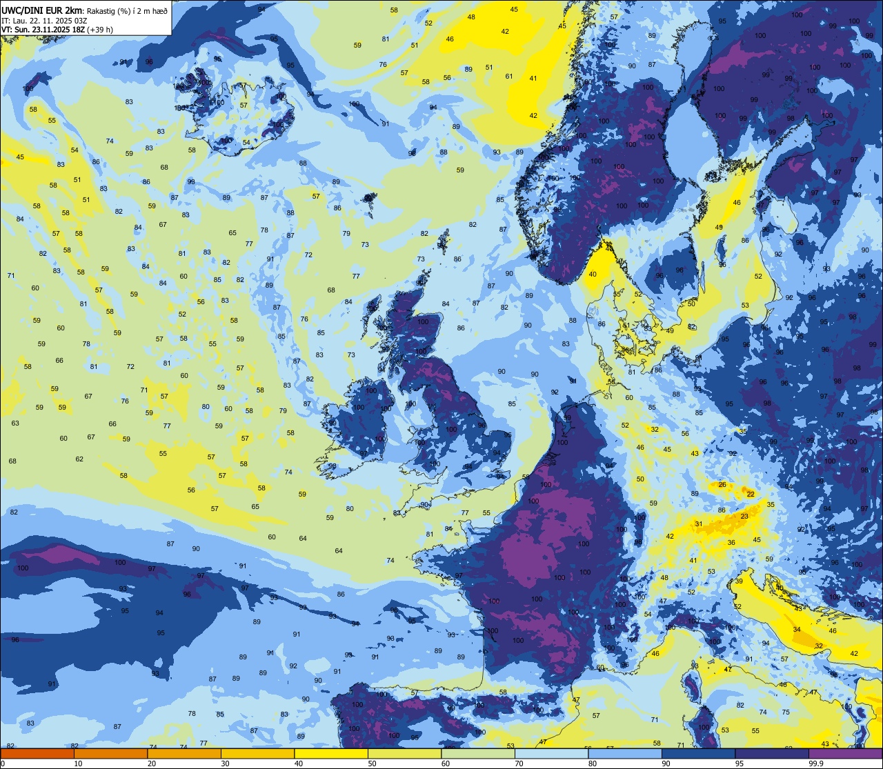Click the legend swatch between 10 and 20
883x769 pixels.
pyautogui.click(x=110, y=753)
